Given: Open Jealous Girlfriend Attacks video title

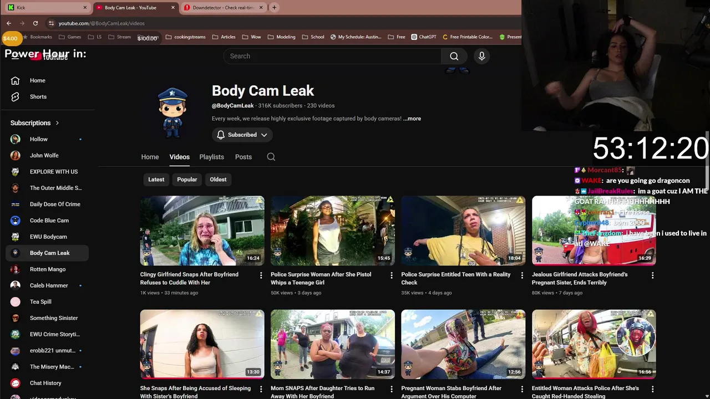Looking at the screenshot, I should pos(580,278).
